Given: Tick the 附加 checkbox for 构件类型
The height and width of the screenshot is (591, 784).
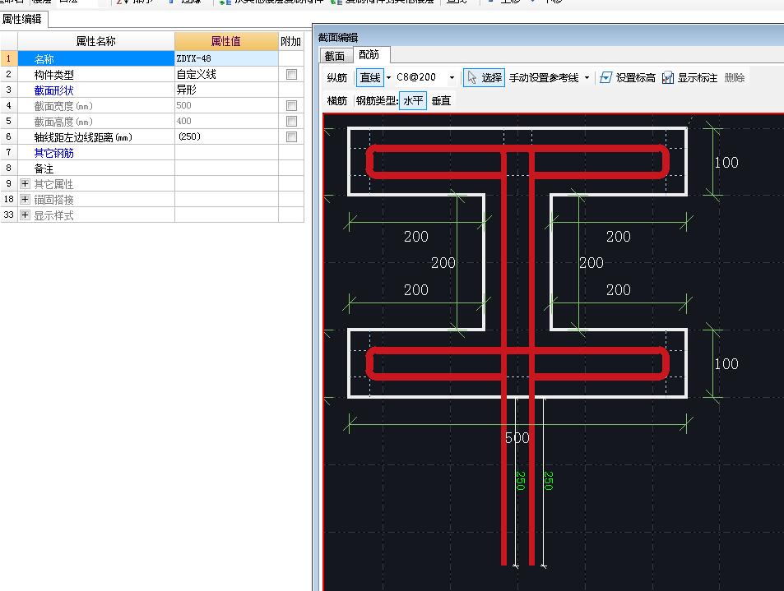Looking at the screenshot, I should 291,75.
